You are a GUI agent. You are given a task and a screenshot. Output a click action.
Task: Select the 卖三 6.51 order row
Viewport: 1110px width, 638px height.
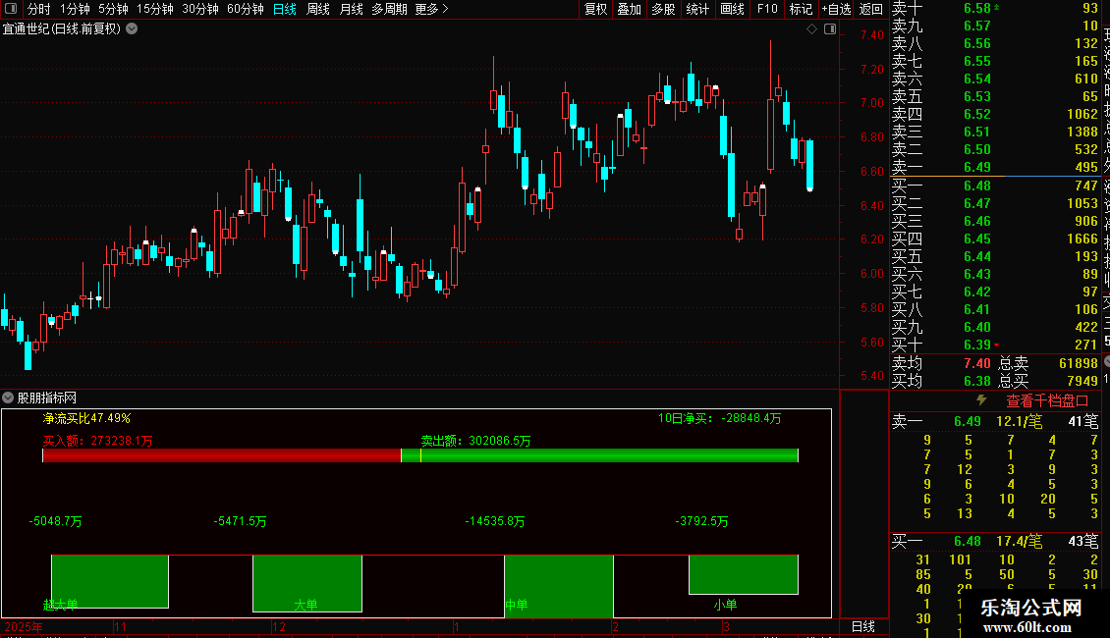995,132
